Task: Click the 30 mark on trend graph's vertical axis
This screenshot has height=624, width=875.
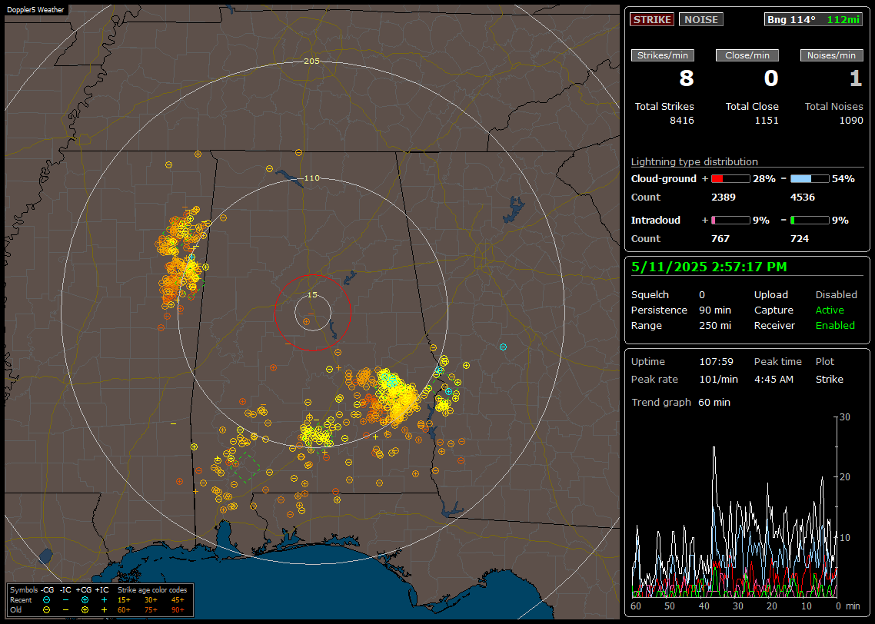Action: click(x=845, y=417)
